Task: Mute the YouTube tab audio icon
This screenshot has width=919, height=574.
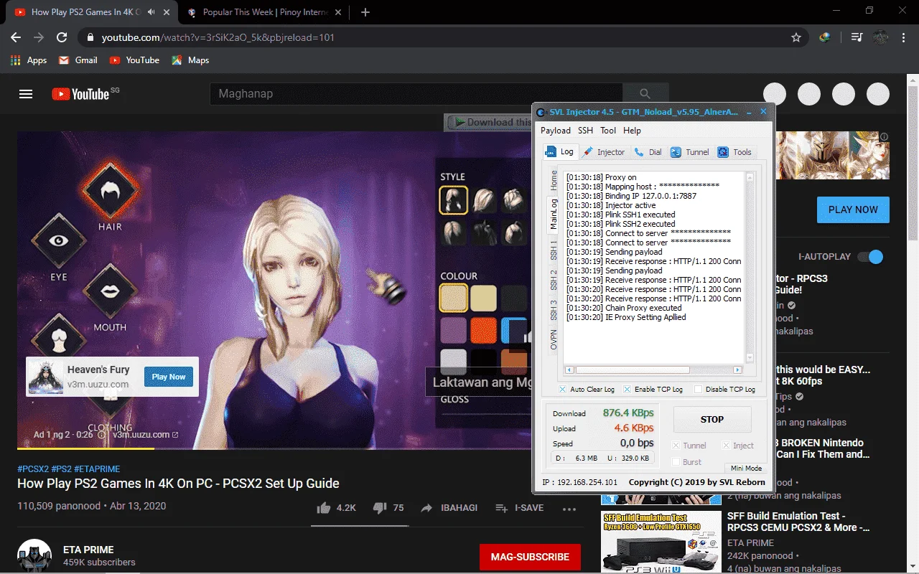Action: click(x=151, y=12)
